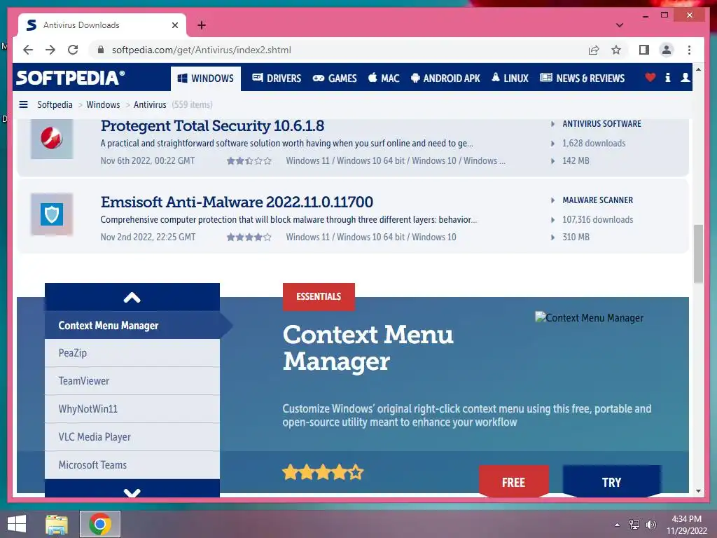The height and width of the screenshot is (538, 717).
Task: Click the Windows breadcrumb link
Action: point(103,105)
